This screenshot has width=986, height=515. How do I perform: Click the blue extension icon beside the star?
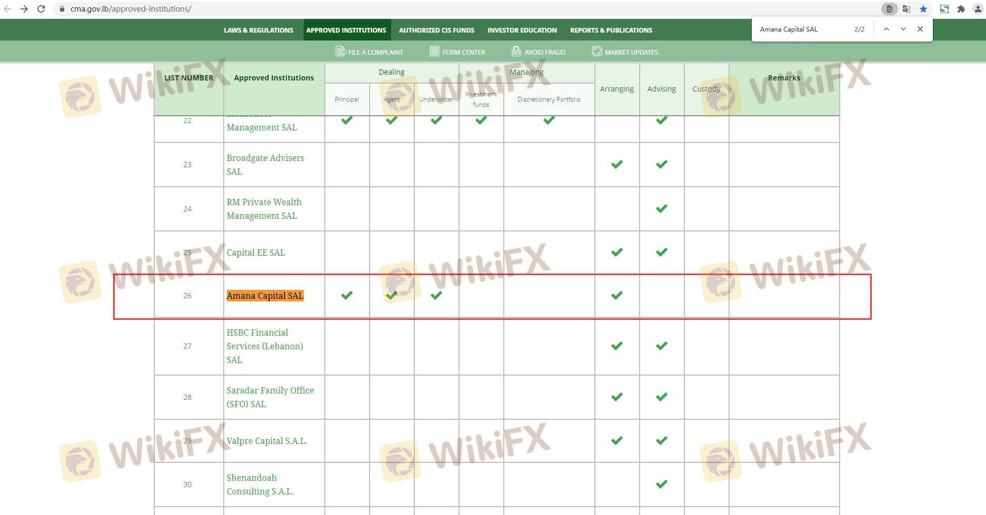(x=944, y=9)
